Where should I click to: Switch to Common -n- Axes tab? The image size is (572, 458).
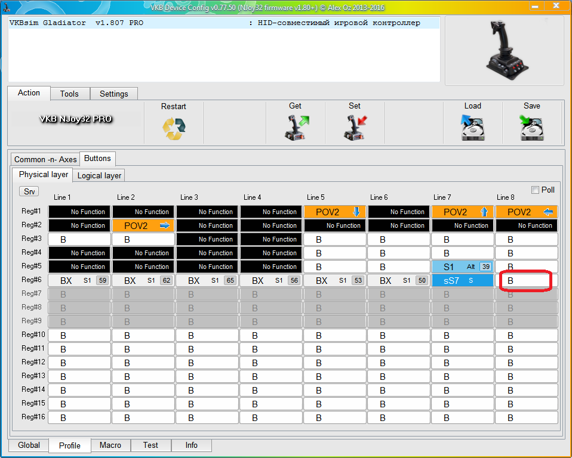pyautogui.click(x=45, y=160)
